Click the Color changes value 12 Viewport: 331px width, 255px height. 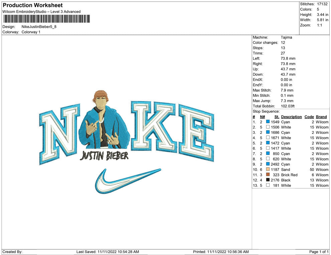[x=283, y=42]
